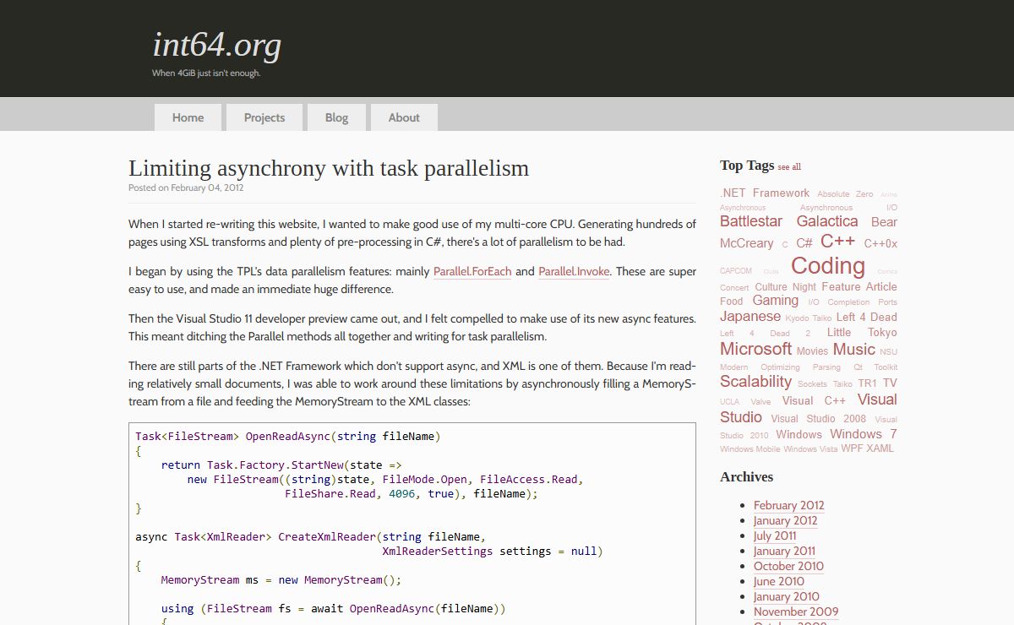Viewport: 1014px width, 625px height.
Task: Choose the C# tag
Action: tap(804, 243)
